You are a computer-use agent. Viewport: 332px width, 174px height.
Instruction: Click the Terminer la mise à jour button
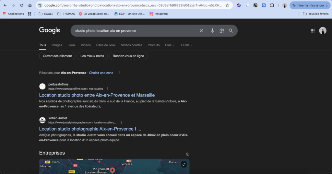tap(308, 5)
